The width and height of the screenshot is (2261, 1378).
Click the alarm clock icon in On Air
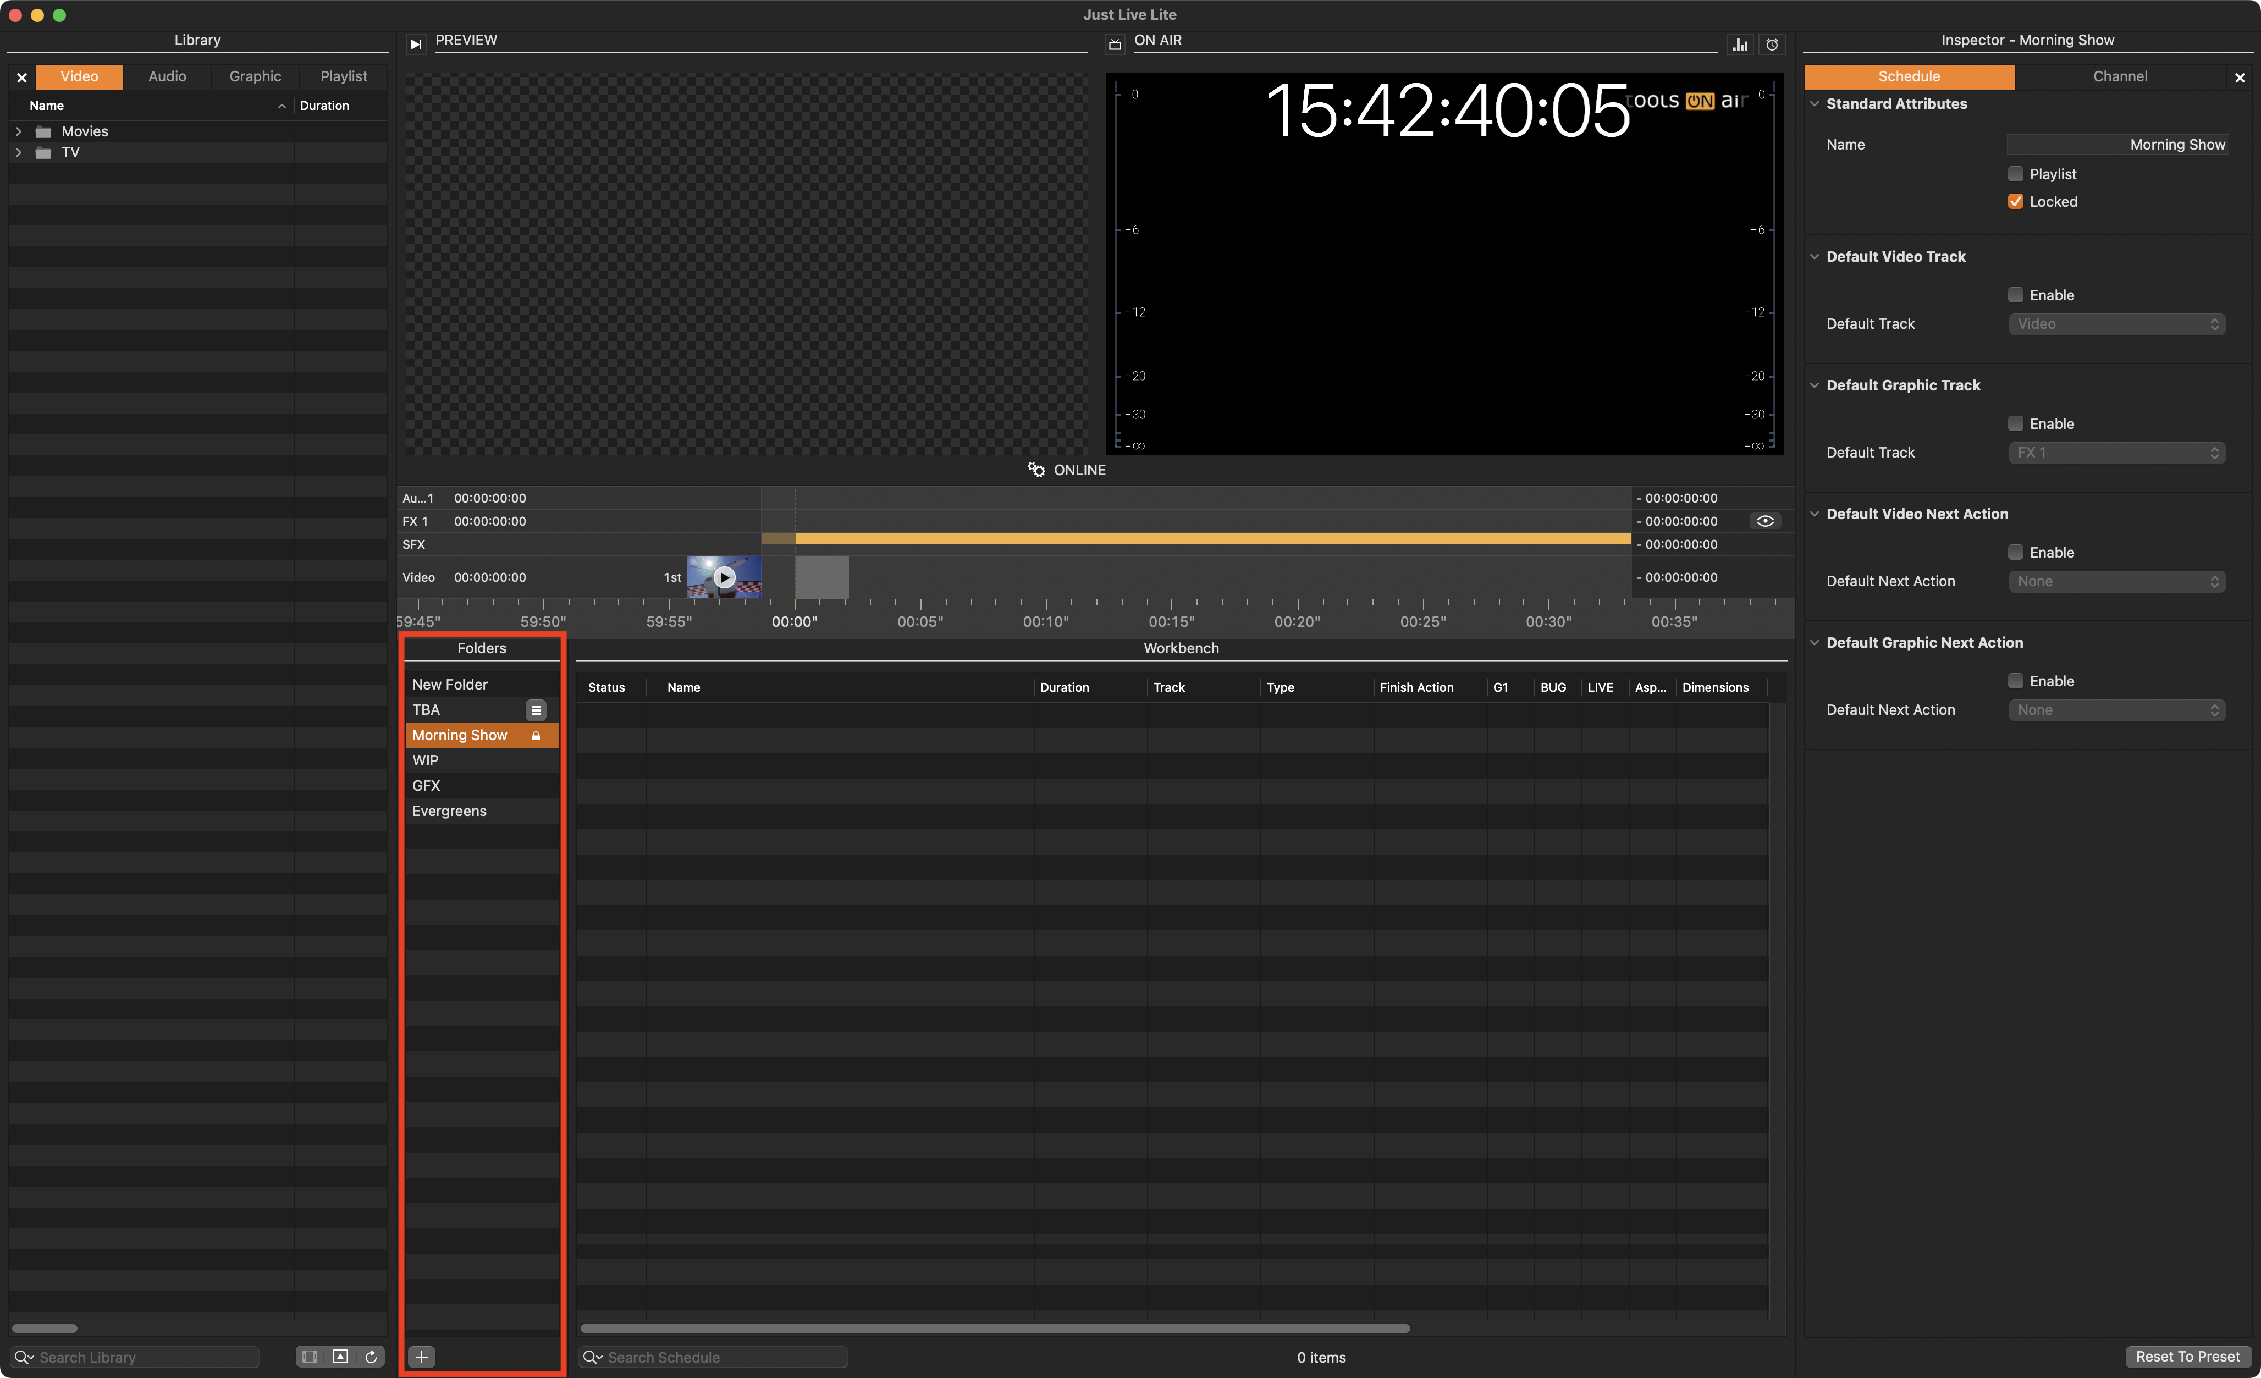pyautogui.click(x=1772, y=44)
